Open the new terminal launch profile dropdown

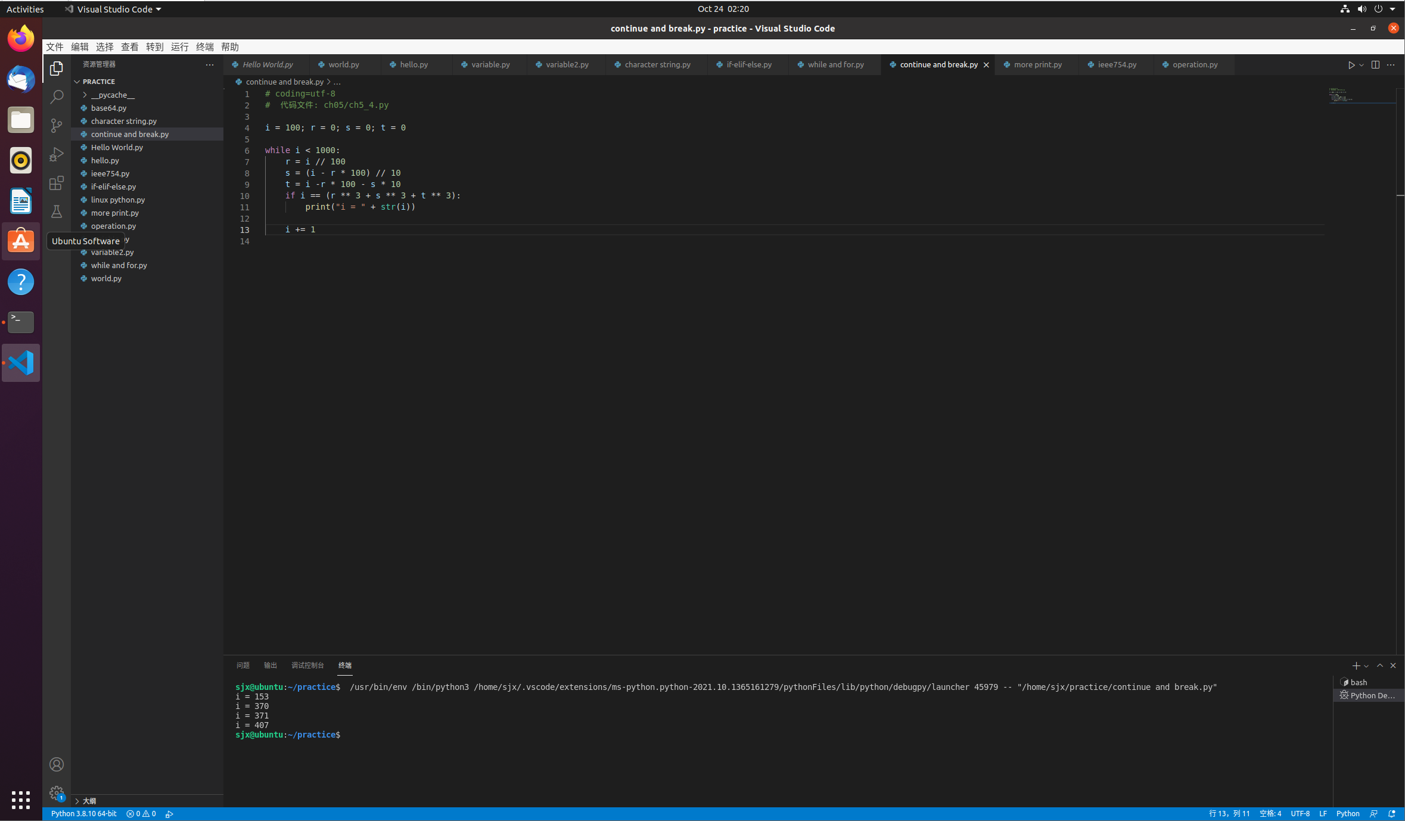point(1366,666)
